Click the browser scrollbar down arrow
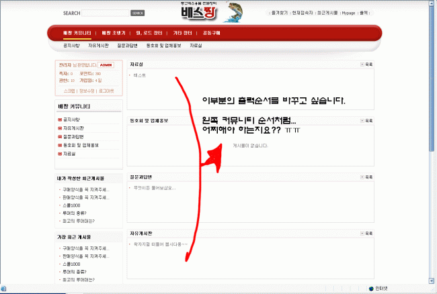The height and width of the screenshot is (294, 437). (432, 281)
